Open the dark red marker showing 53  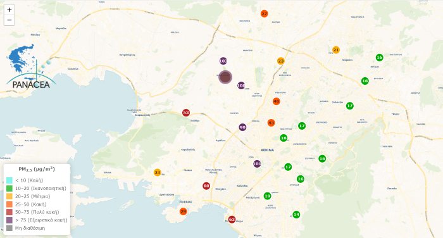coord(185,113)
